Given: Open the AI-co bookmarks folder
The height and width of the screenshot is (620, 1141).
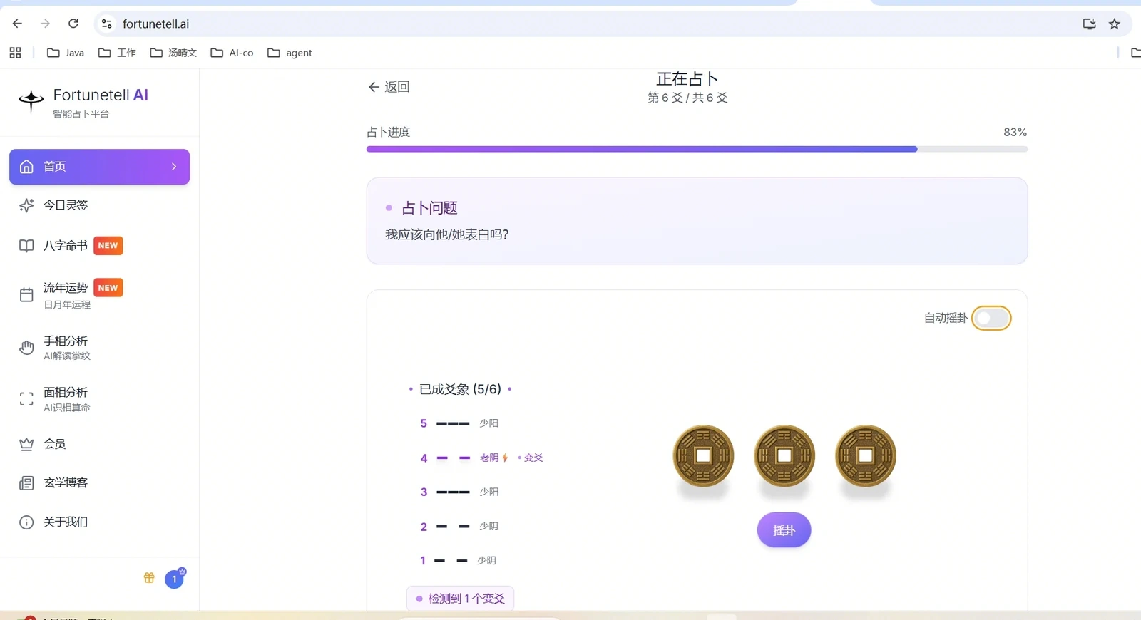Looking at the screenshot, I should tap(232, 53).
